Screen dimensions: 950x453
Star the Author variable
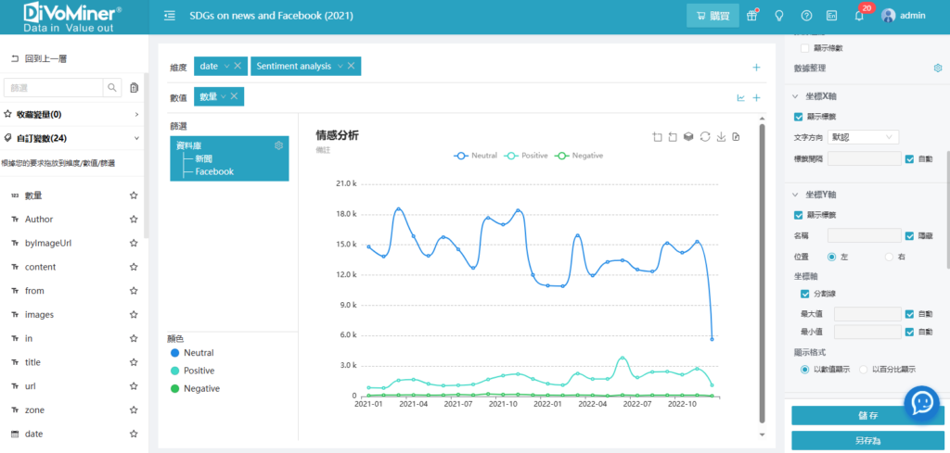134,220
